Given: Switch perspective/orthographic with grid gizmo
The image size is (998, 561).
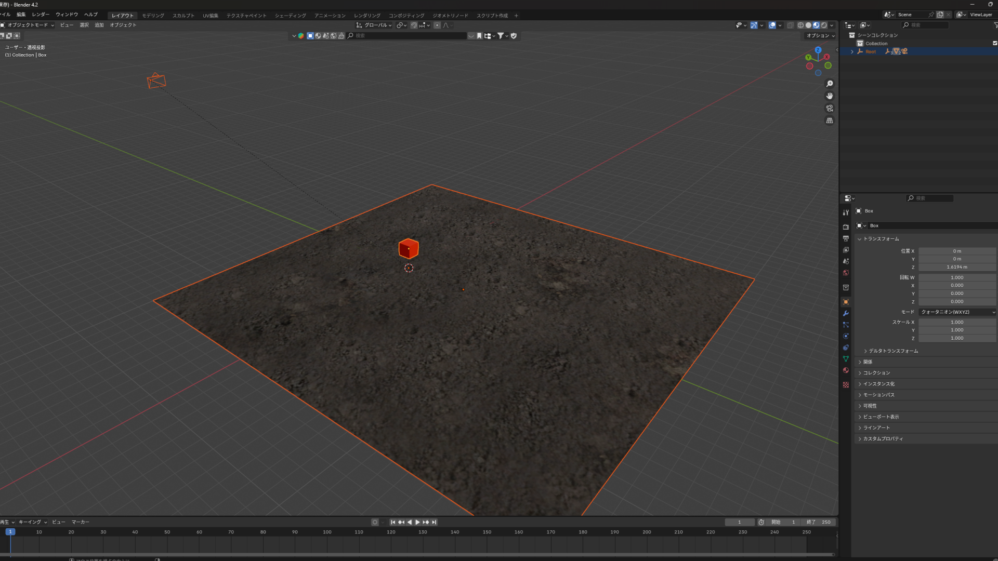Looking at the screenshot, I should click(830, 121).
